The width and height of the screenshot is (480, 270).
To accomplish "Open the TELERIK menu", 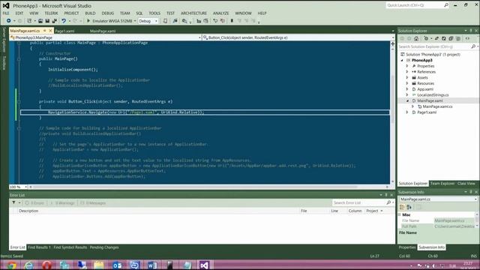I will 51,13.
